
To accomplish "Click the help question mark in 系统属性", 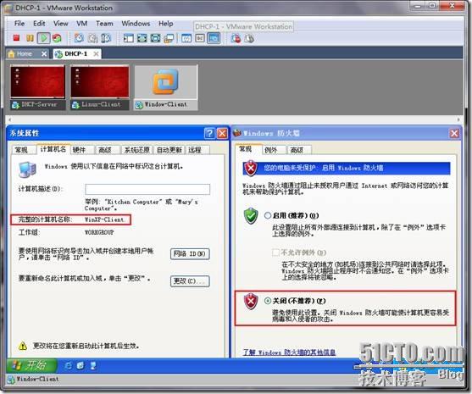I will click(209, 133).
